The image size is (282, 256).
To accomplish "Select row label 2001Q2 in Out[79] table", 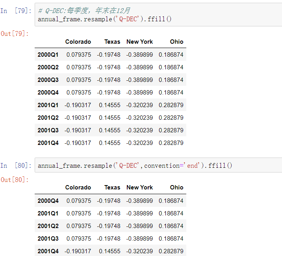I will click(x=48, y=118).
